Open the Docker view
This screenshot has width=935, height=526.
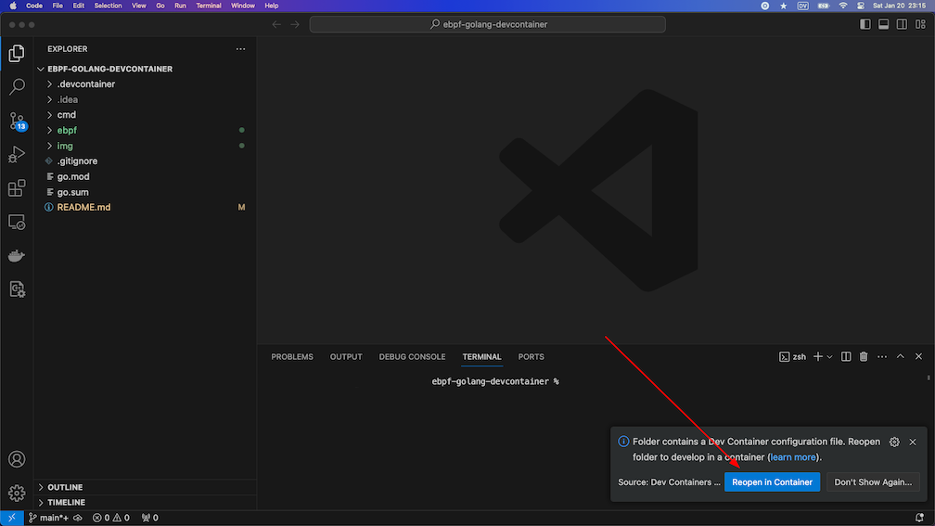point(17,255)
